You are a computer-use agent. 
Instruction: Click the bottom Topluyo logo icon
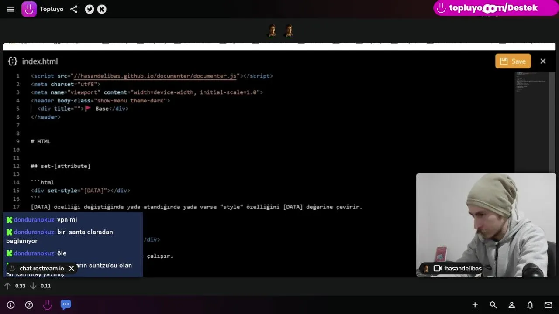47,305
